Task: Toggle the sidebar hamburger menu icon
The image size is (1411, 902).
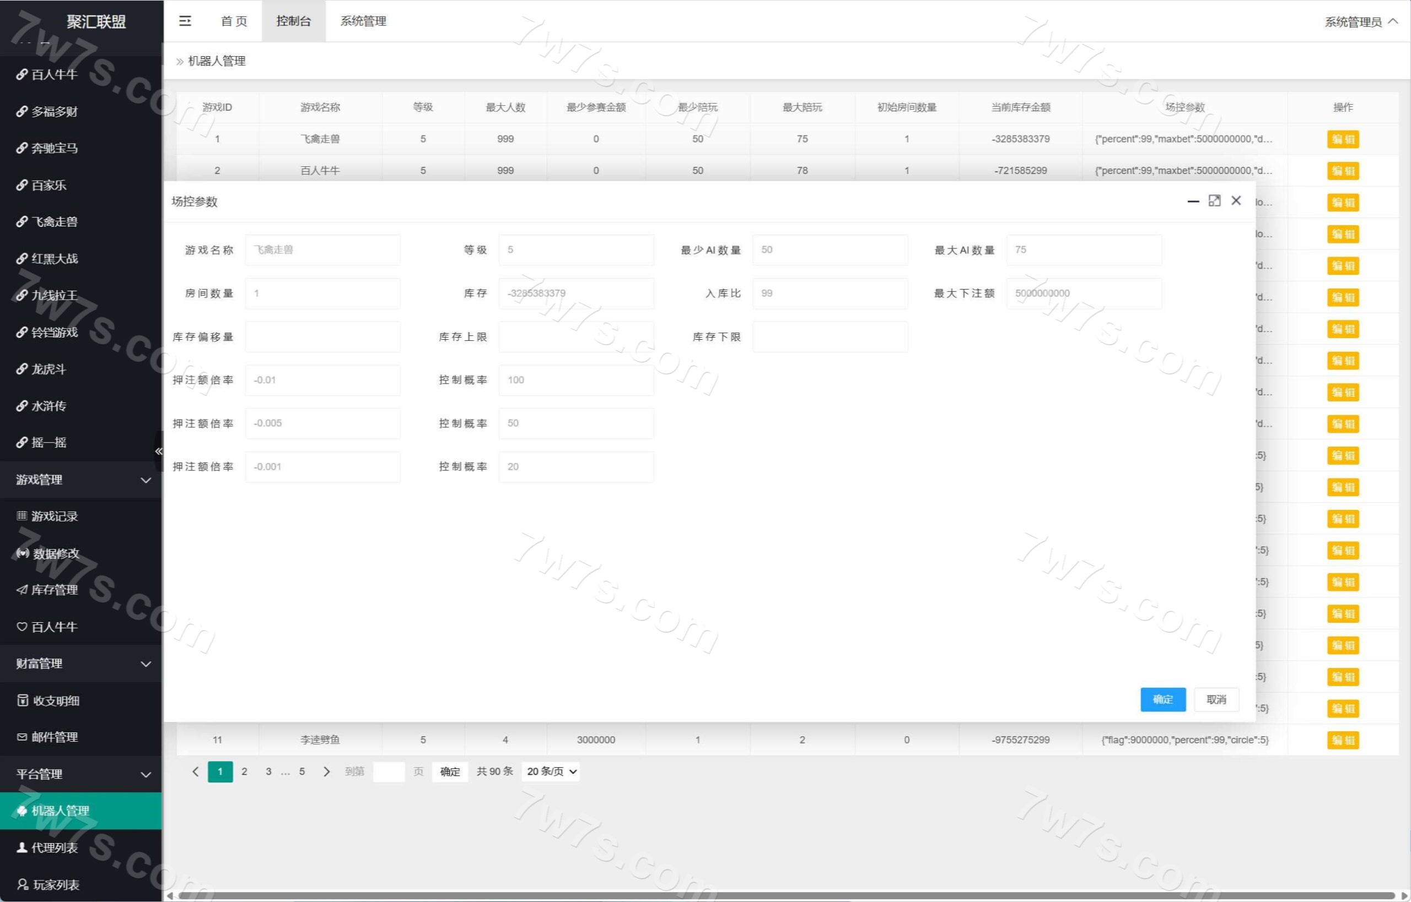Action: [x=185, y=21]
